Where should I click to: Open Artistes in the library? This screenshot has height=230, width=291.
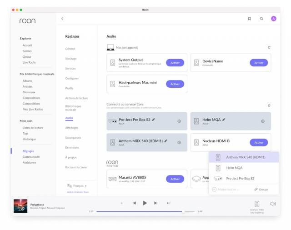pos(27,87)
